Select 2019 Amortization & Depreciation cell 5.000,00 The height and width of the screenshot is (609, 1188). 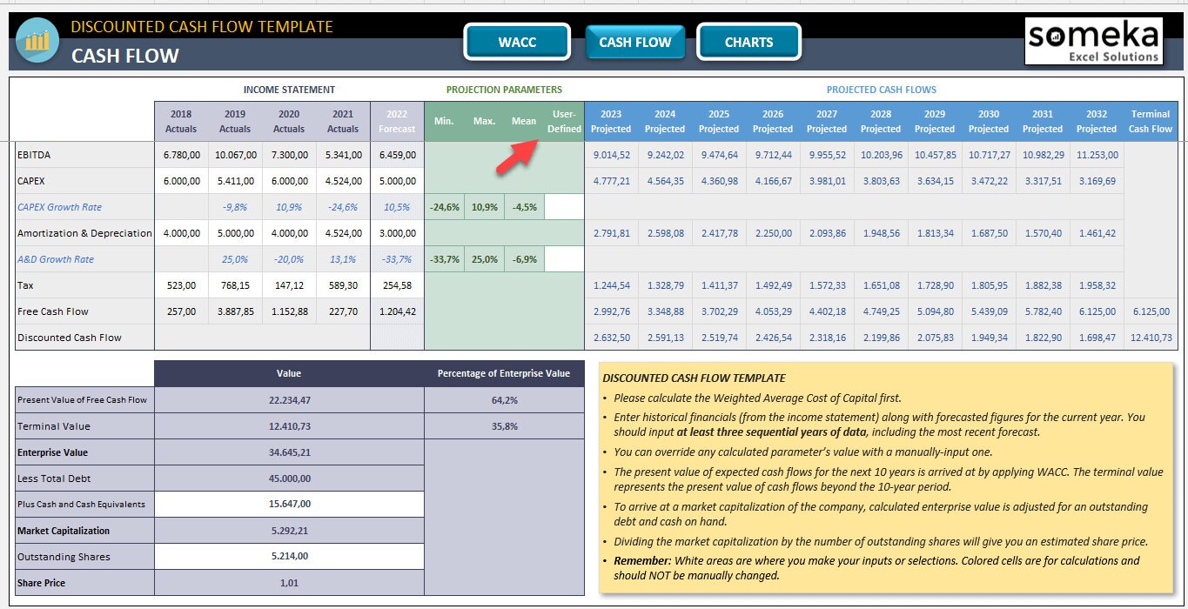(235, 233)
